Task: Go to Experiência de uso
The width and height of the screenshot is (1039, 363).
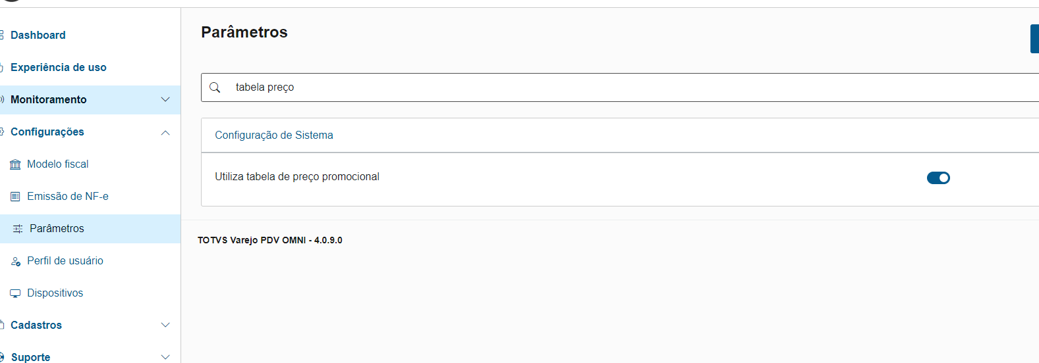Action: (59, 68)
